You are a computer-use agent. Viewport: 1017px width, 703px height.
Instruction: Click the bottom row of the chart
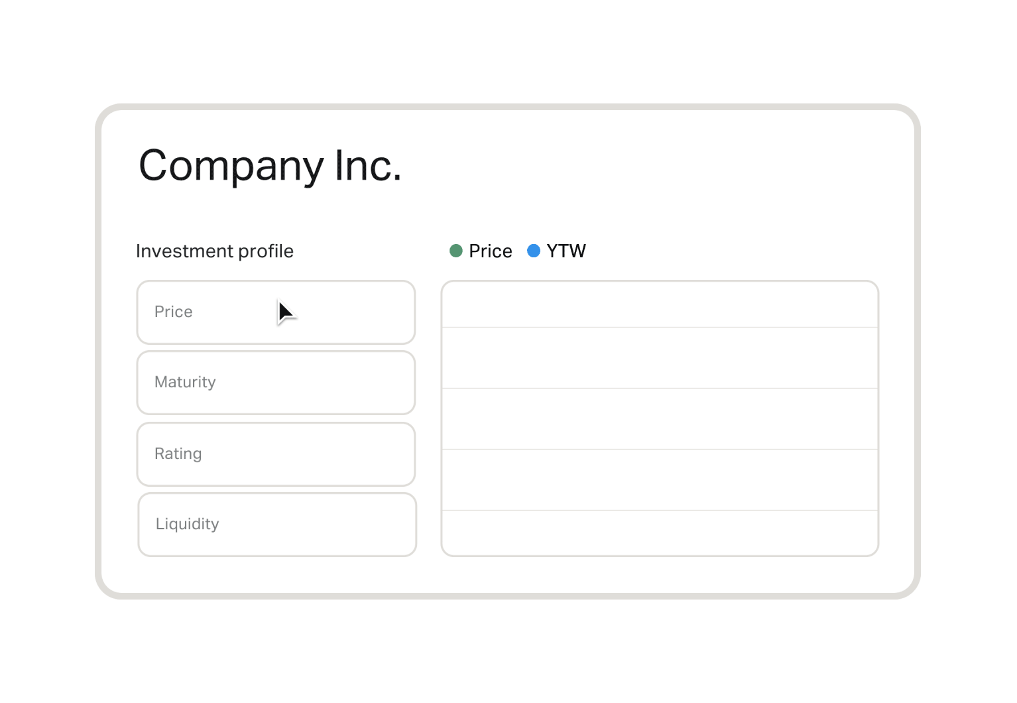660,533
